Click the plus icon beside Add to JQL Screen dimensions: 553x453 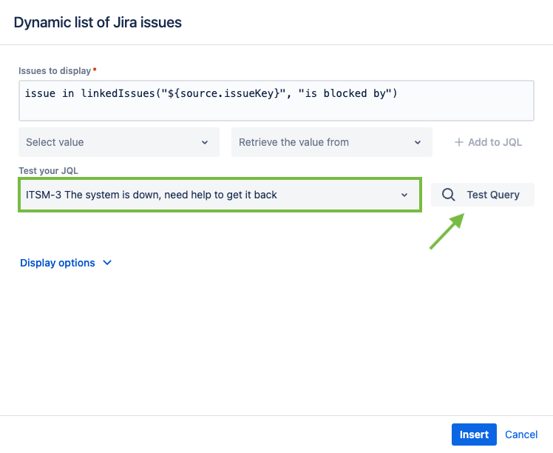pos(458,142)
